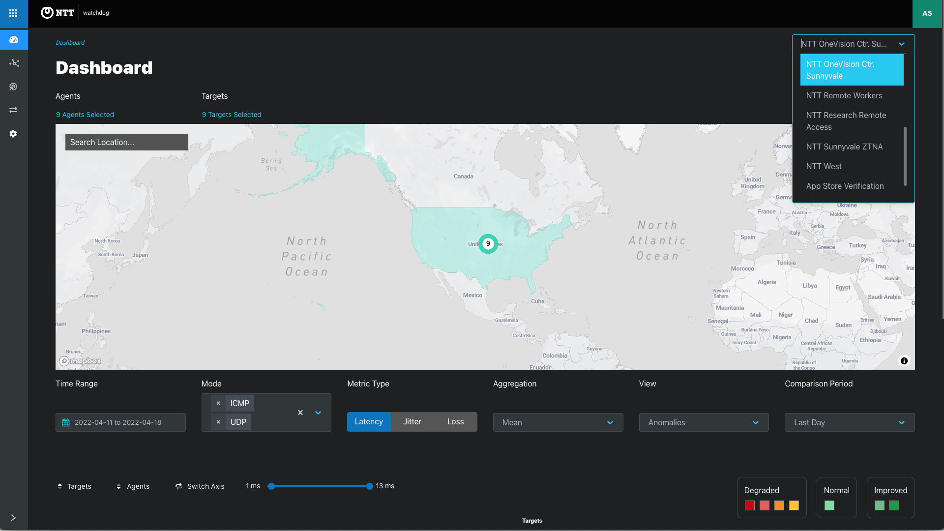
Task: Sort by Agents
Action: [133, 486]
